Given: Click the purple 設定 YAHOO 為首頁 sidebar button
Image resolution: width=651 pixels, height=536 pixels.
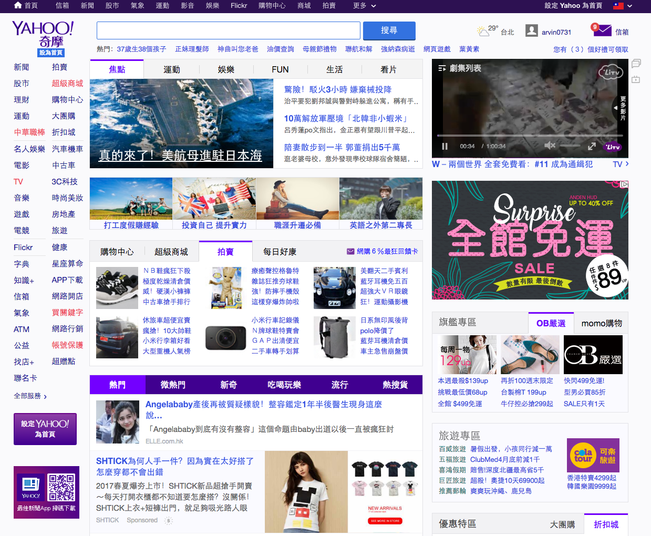Looking at the screenshot, I should point(45,429).
